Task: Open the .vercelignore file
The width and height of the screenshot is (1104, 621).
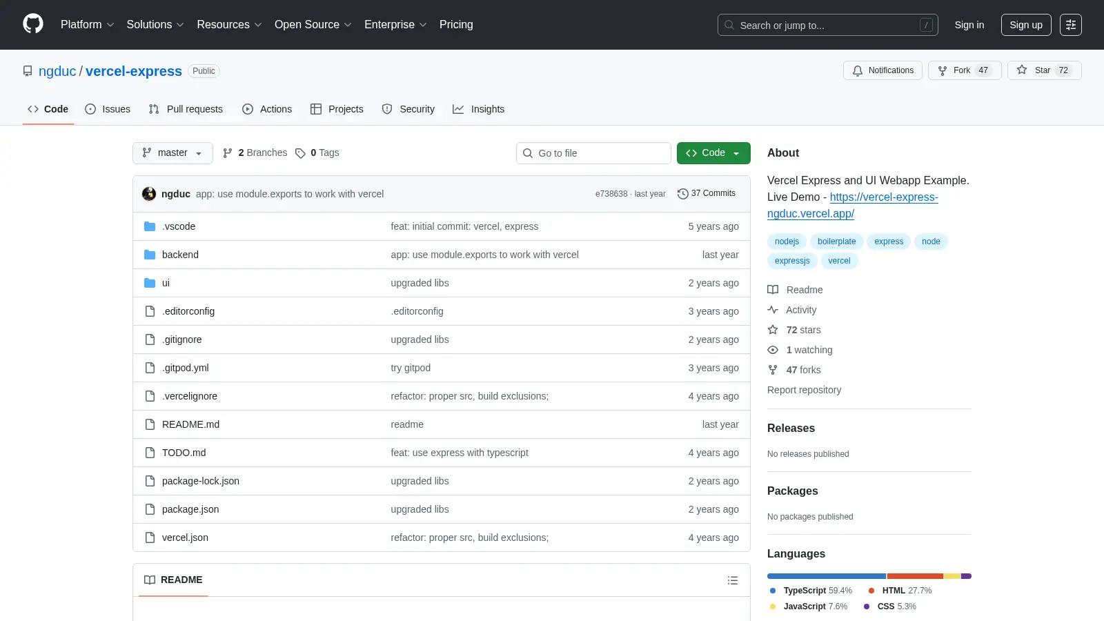Action: pos(190,396)
